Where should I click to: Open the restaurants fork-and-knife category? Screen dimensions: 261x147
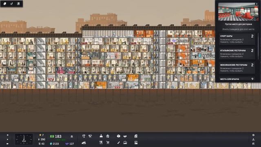coord(101,143)
